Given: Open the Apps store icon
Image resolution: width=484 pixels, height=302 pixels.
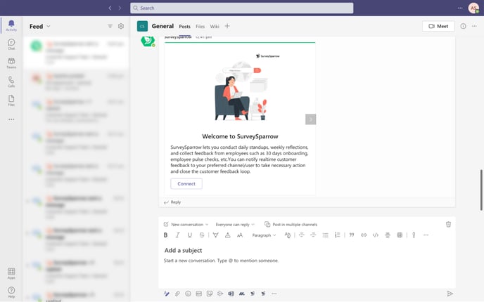Looking at the screenshot, I should 11,273.
